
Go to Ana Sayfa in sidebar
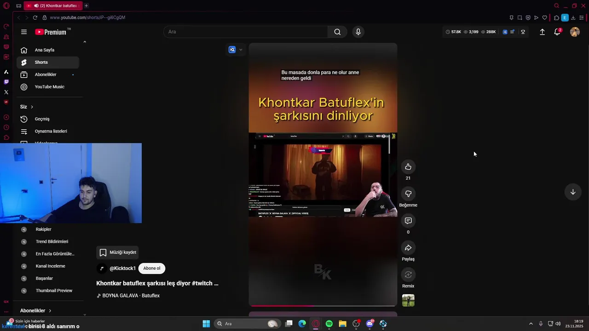[48, 50]
